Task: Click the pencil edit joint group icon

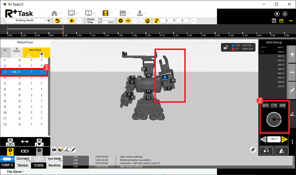Action: coord(292,90)
